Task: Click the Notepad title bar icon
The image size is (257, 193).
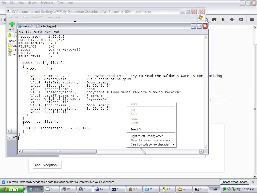Action: tap(20, 26)
